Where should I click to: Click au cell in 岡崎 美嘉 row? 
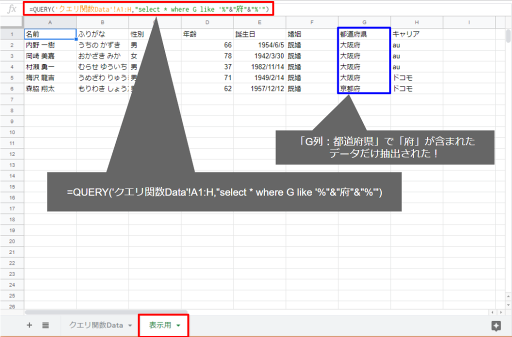pos(417,56)
